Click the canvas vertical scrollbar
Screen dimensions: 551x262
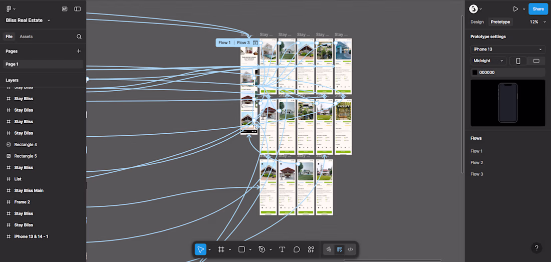pyautogui.click(x=462, y=94)
